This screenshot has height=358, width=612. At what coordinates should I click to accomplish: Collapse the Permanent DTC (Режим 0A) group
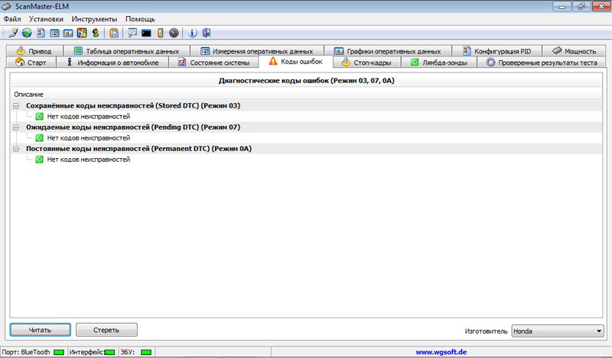[x=16, y=148]
